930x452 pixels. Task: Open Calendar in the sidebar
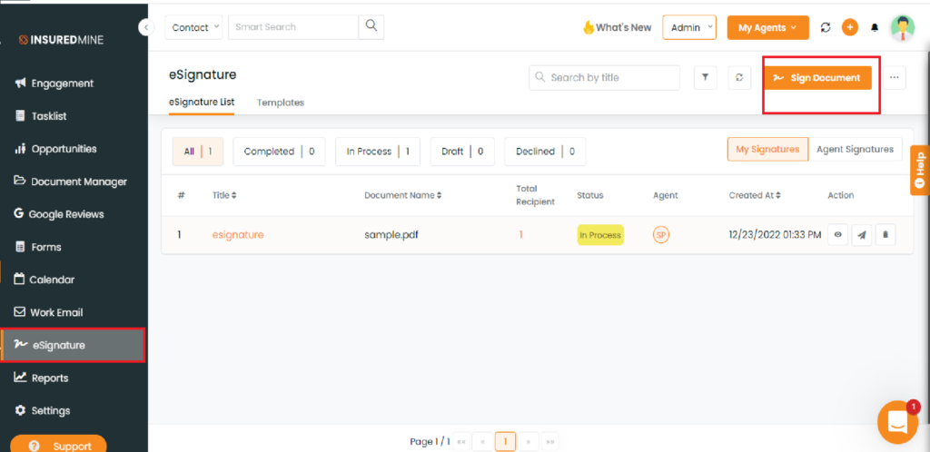click(x=45, y=279)
